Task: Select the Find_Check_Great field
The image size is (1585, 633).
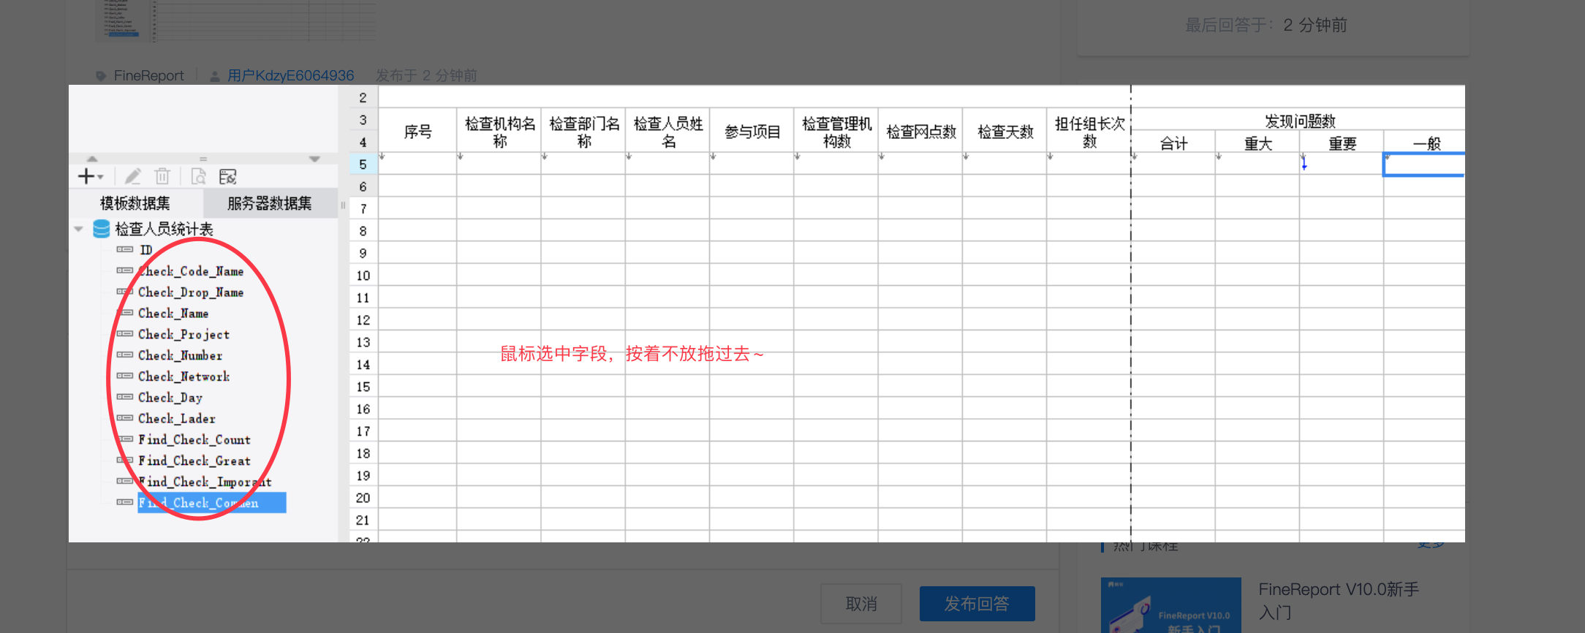Action: coord(194,461)
